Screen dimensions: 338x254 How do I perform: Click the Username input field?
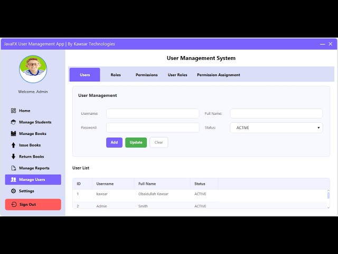[153, 113]
